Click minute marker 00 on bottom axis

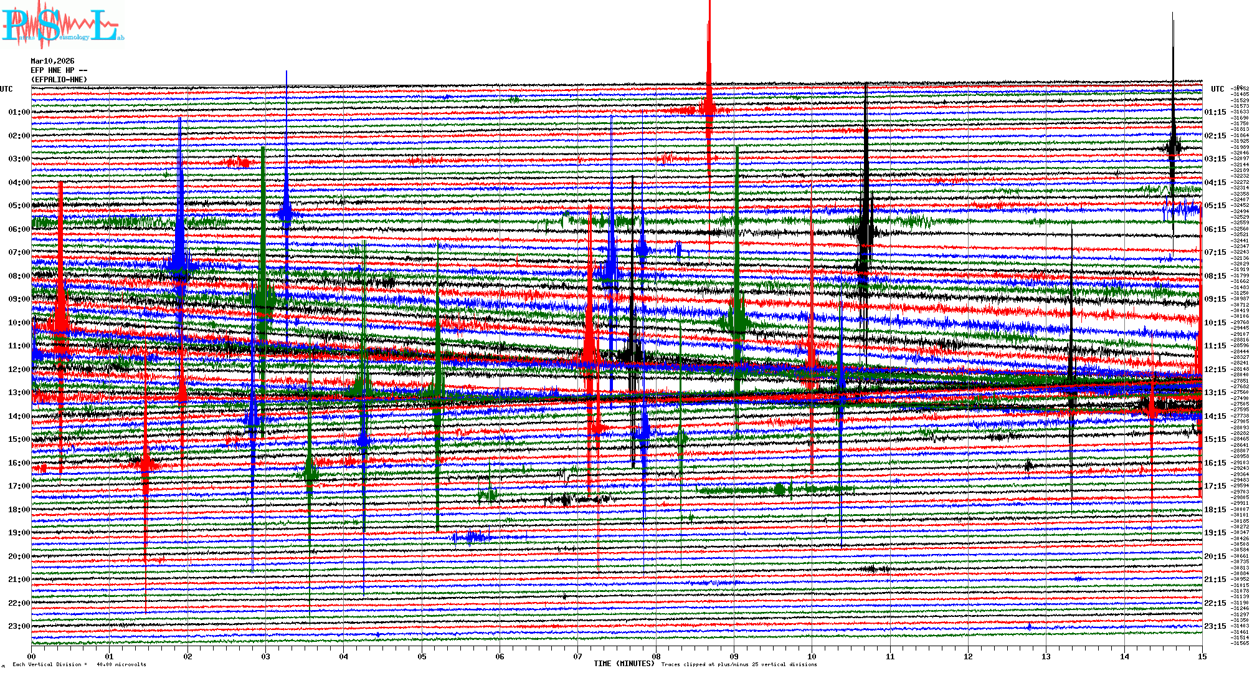point(32,656)
